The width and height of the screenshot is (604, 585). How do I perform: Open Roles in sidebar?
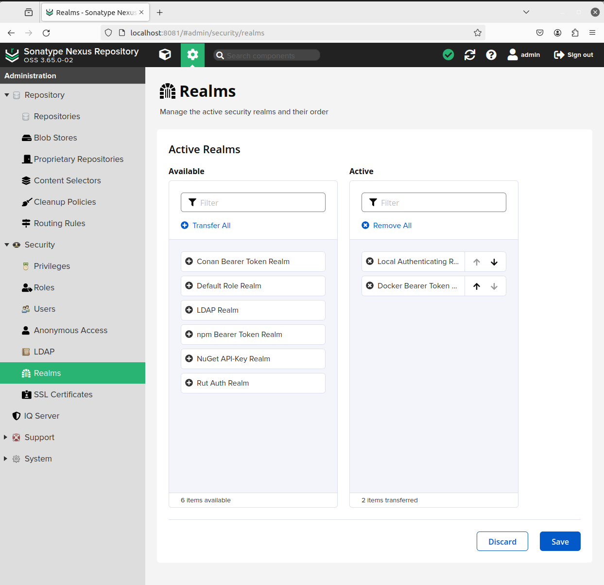[x=72, y=287]
